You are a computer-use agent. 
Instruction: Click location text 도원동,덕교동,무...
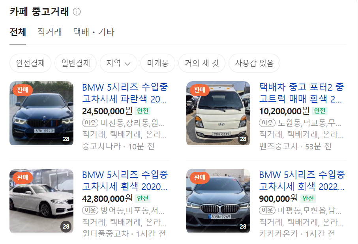coord(309,123)
